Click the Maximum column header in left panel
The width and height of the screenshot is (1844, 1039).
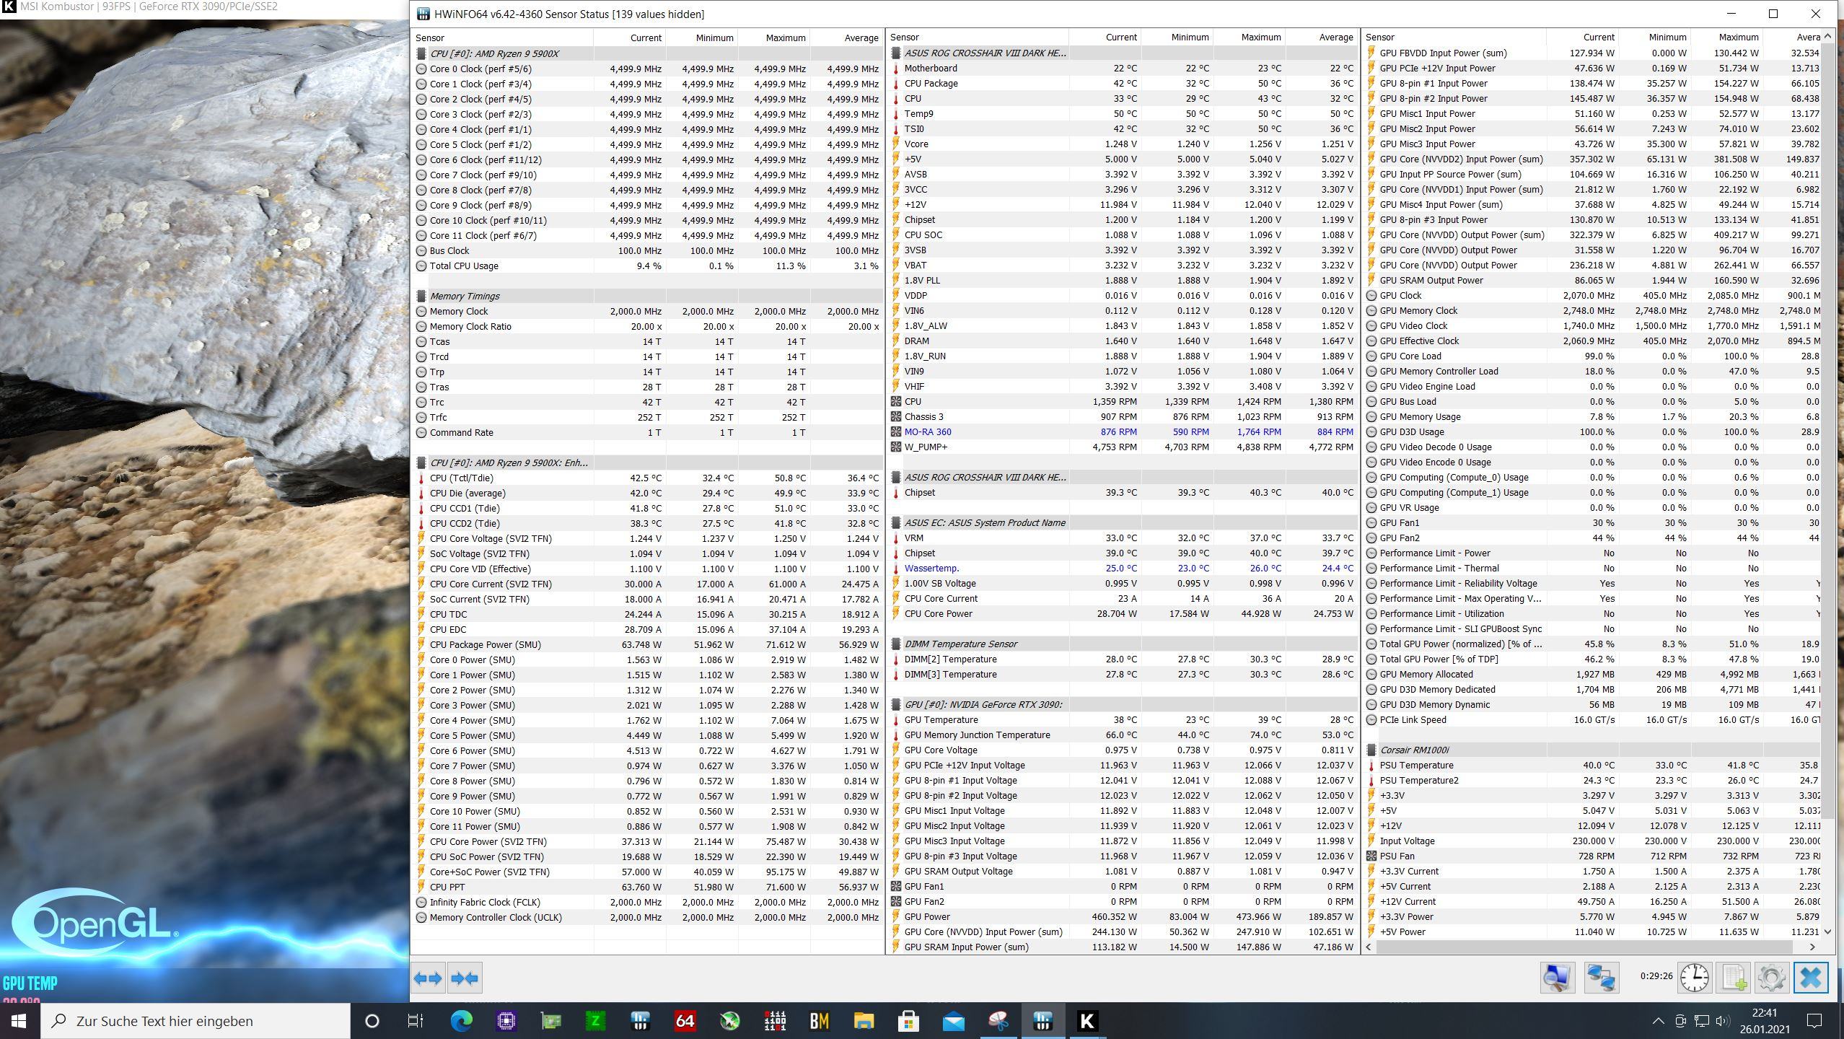tap(785, 38)
